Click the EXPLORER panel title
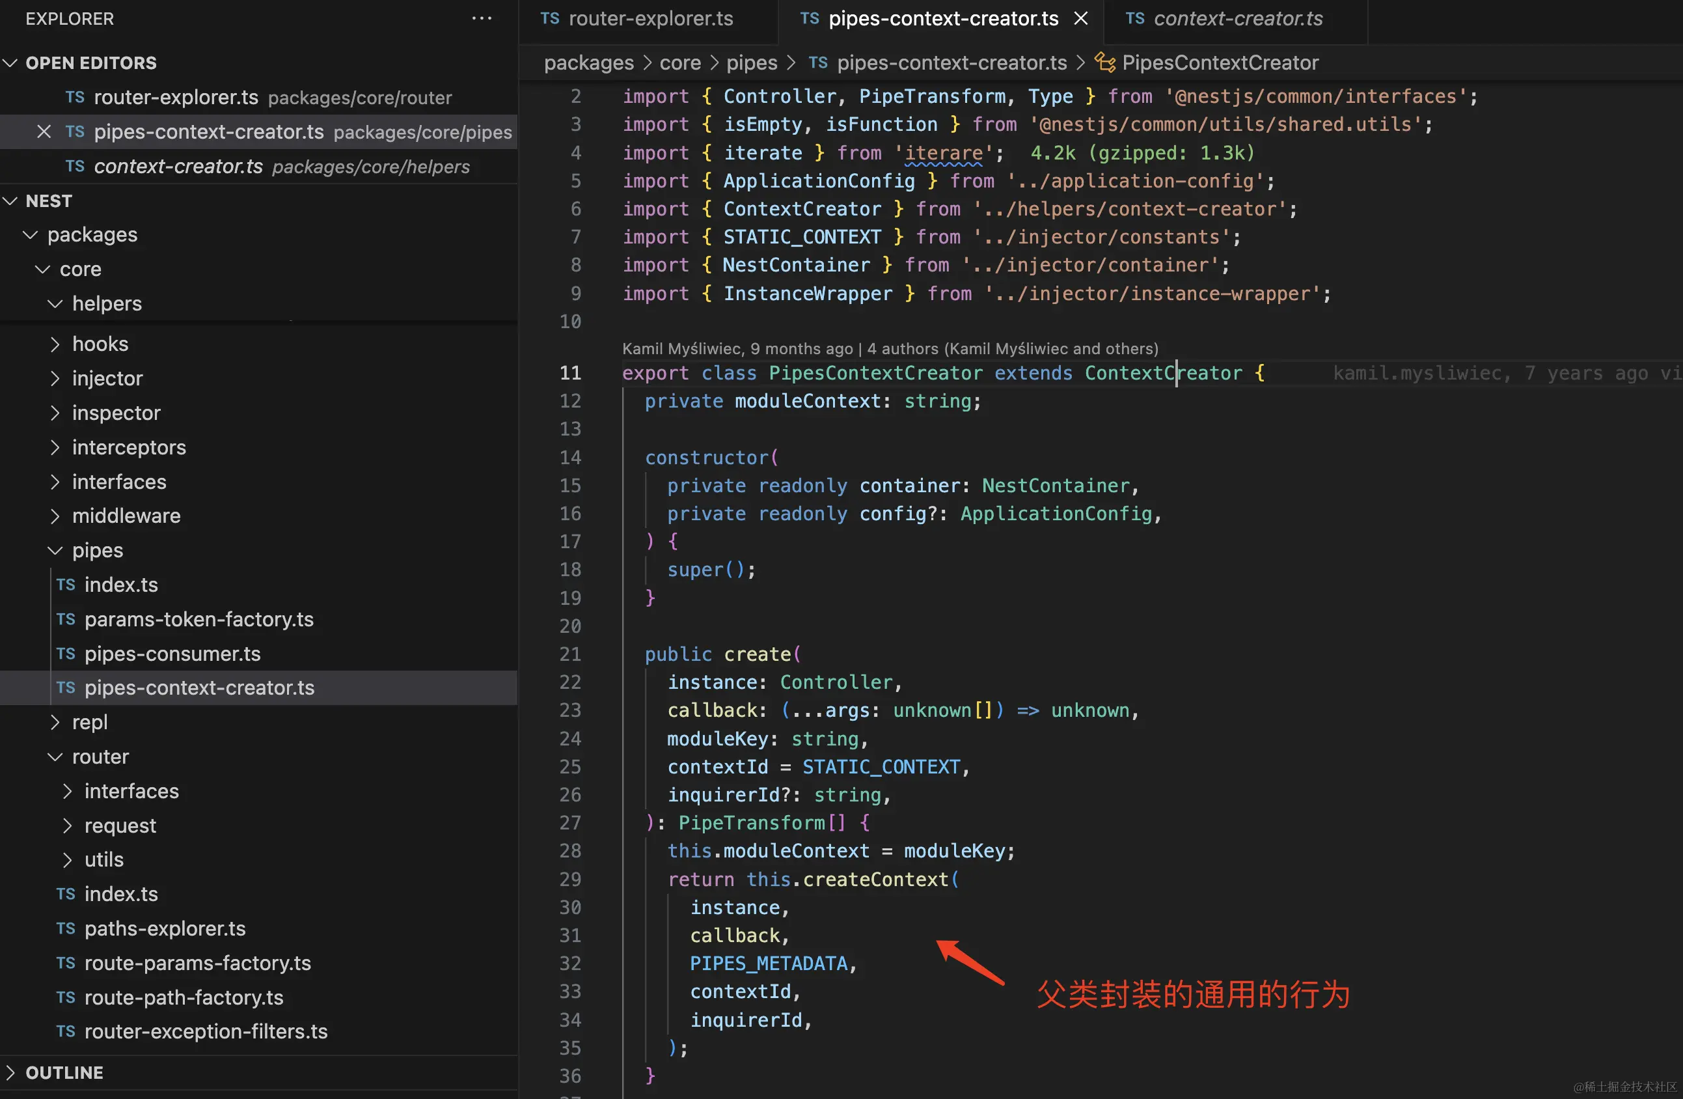The width and height of the screenshot is (1683, 1099). coord(69,18)
